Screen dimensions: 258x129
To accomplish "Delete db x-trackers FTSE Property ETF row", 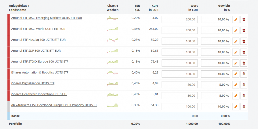I will 244,106.
